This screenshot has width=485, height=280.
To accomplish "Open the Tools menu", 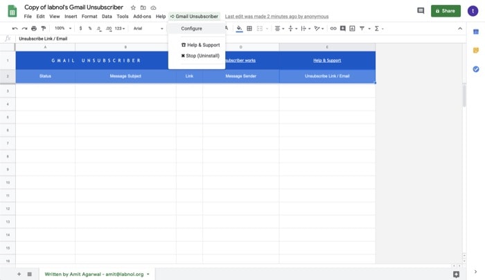I will tap(123, 17).
